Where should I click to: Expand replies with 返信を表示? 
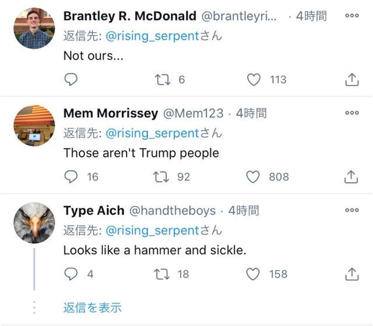pyautogui.click(x=92, y=307)
